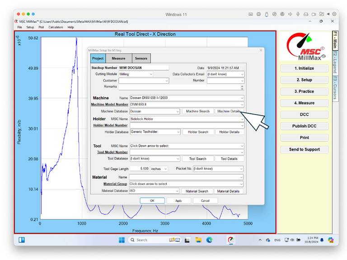
Task: Open the File menu
Action: 20,27
